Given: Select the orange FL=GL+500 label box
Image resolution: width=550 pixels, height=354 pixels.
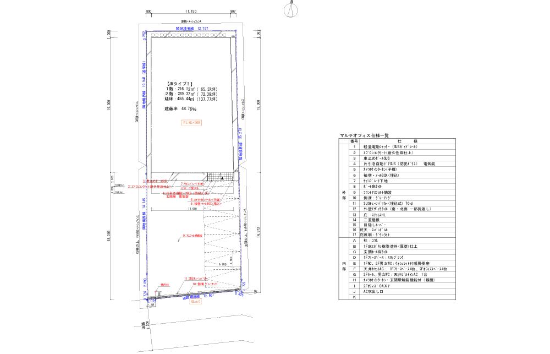Looking at the screenshot, I should (x=192, y=123).
